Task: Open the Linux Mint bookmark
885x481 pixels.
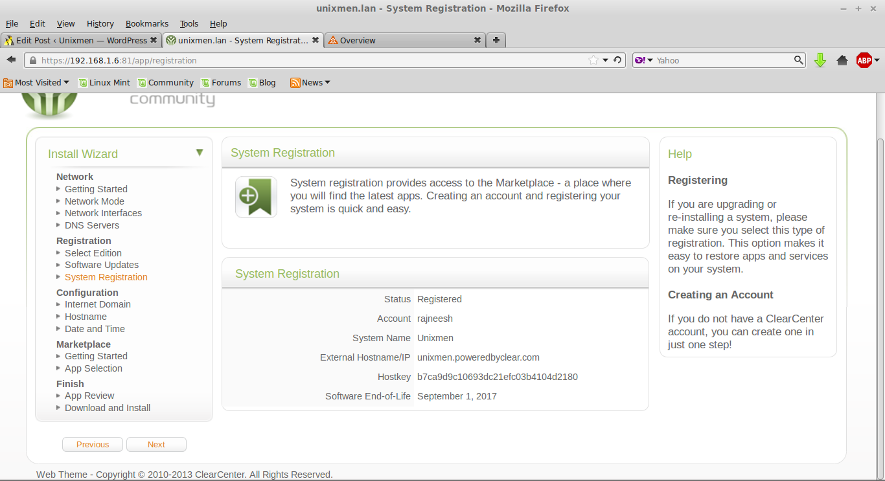Action: pos(104,82)
